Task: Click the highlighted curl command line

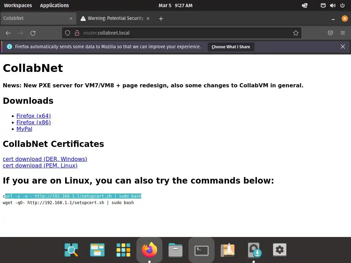Action: point(72,196)
